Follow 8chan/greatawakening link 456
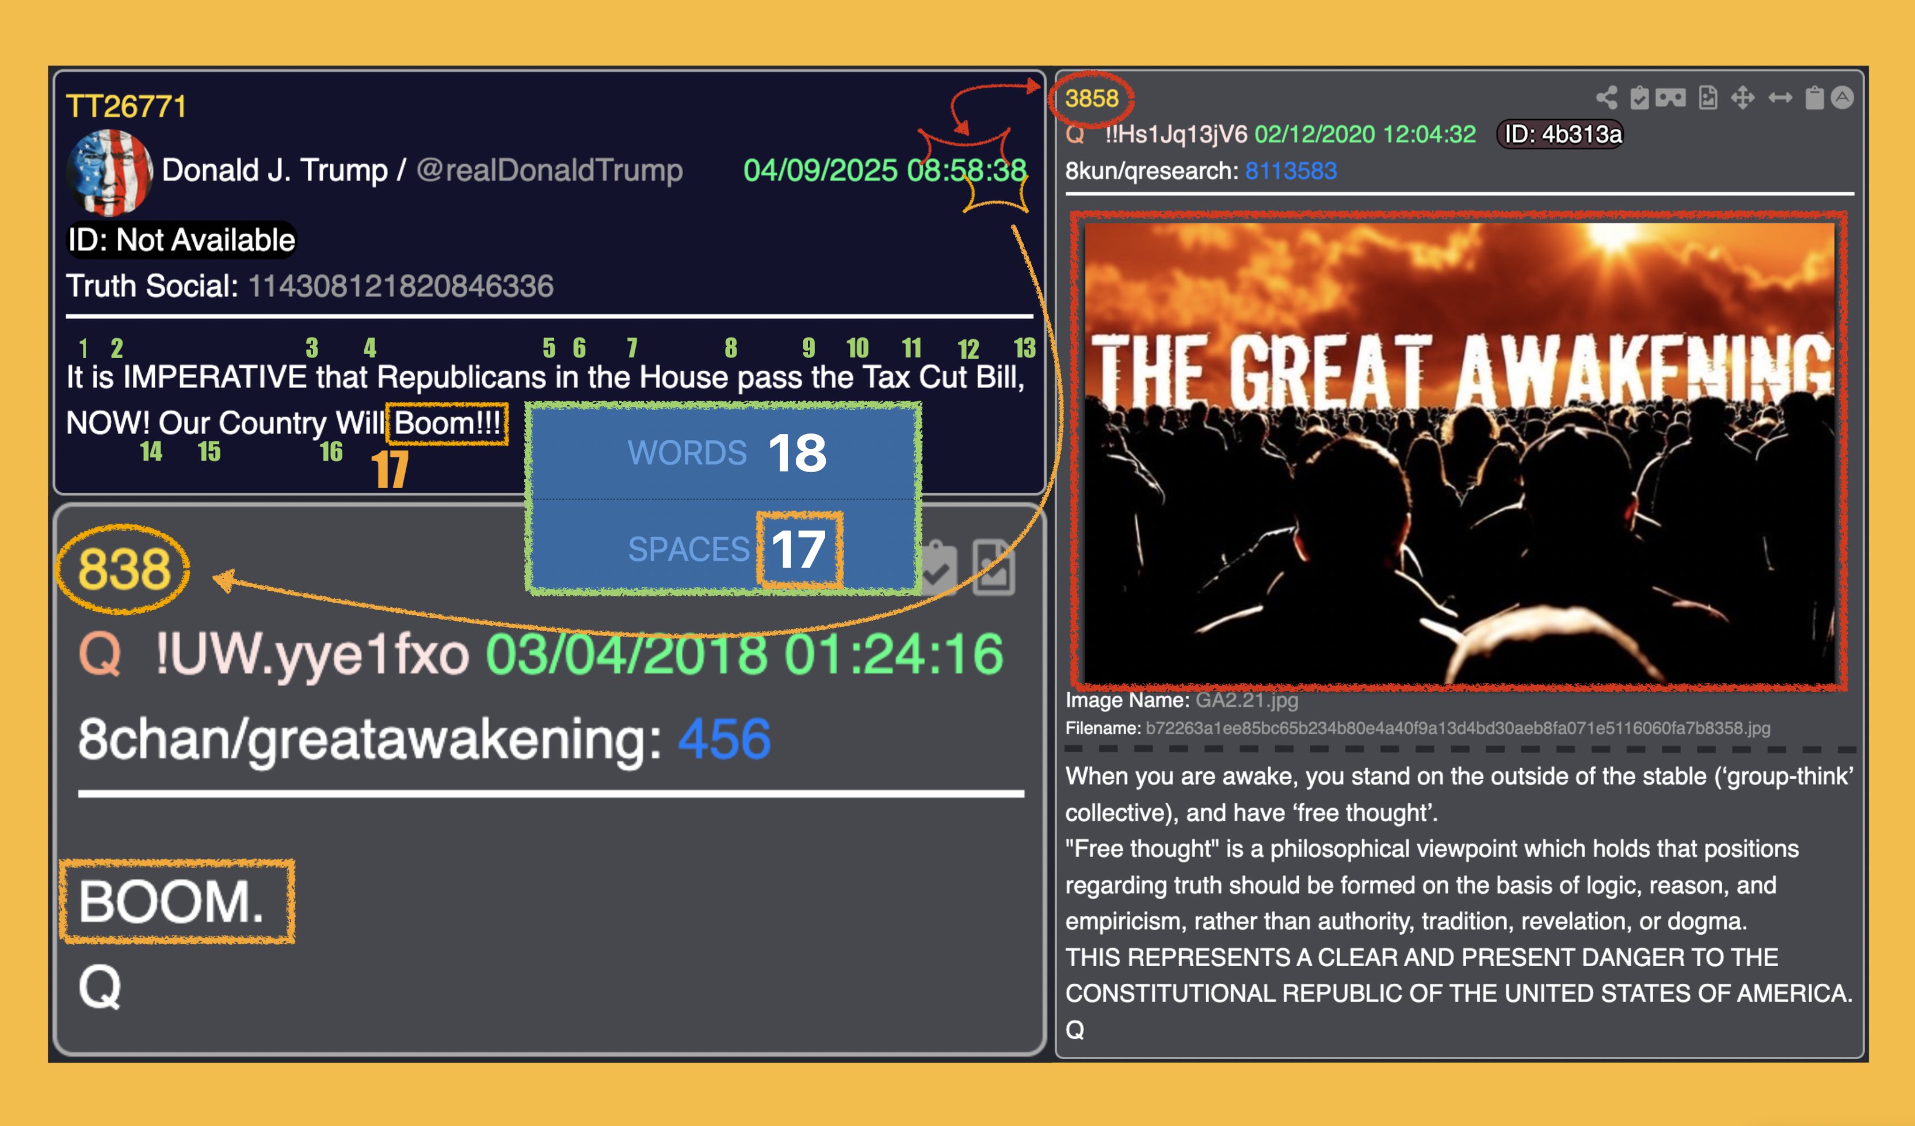Screen dimensions: 1915x1126 tap(724, 738)
